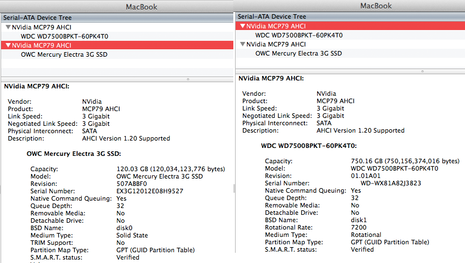This screenshot has width=465, height=263.
Task: Click the MacBook title bar of right window
Action: click(x=350, y=6)
